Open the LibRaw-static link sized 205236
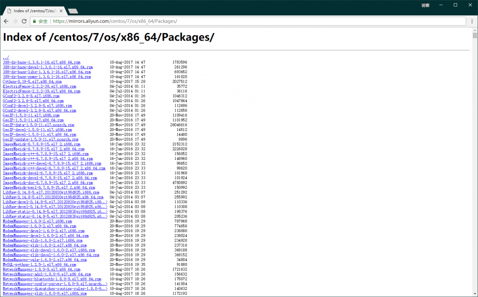 click(x=55, y=217)
